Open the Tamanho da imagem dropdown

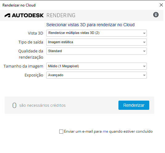97,66
